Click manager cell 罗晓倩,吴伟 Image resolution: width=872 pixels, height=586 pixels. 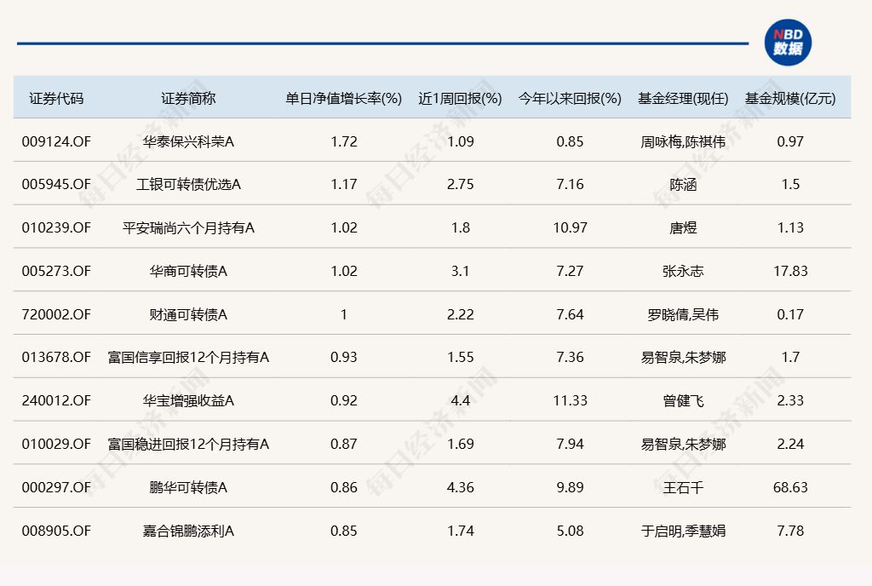click(683, 314)
